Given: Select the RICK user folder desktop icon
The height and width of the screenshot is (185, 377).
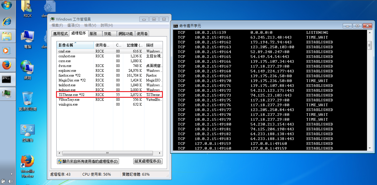Looking at the screenshot, I should 27,9.
